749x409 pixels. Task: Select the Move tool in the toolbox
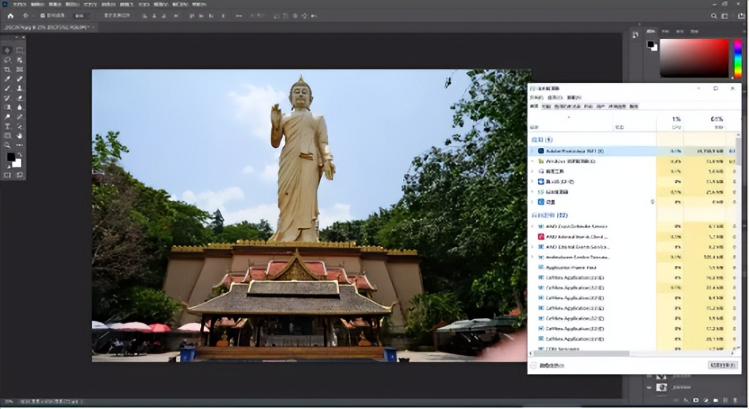(x=7, y=50)
